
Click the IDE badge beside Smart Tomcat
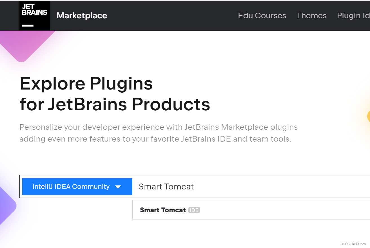[x=194, y=210]
